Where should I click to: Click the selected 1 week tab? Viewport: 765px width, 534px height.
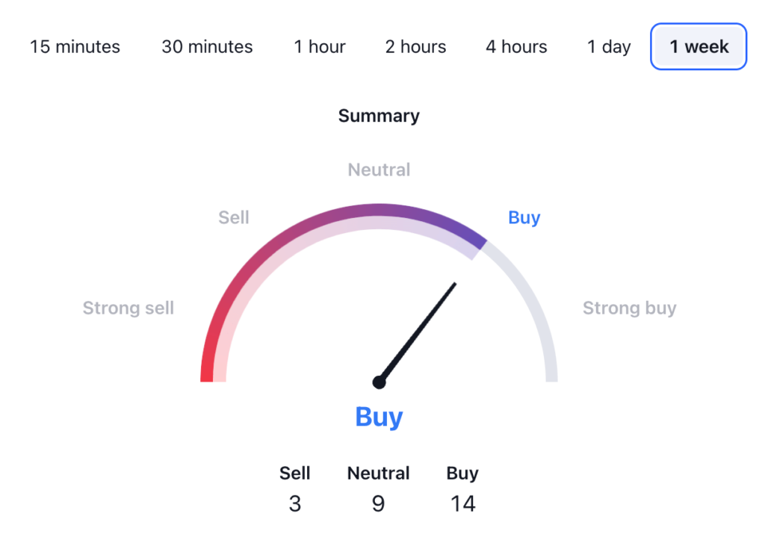(x=699, y=47)
